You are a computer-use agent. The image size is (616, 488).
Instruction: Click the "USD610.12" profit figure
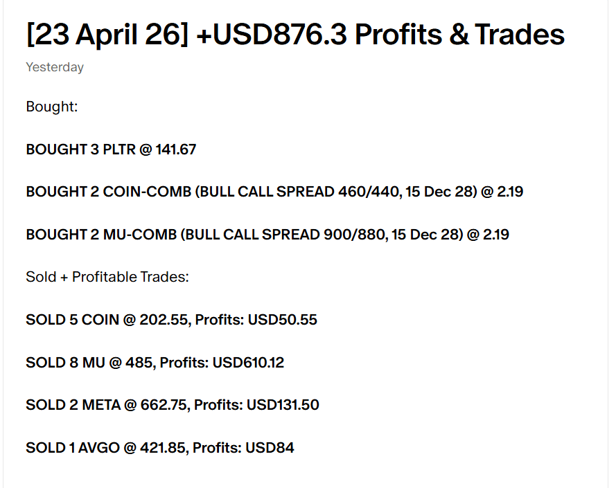click(x=248, y=362)
